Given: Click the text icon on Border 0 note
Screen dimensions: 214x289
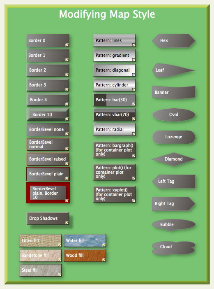Looking at the screenshot, I should click(67, 45).
